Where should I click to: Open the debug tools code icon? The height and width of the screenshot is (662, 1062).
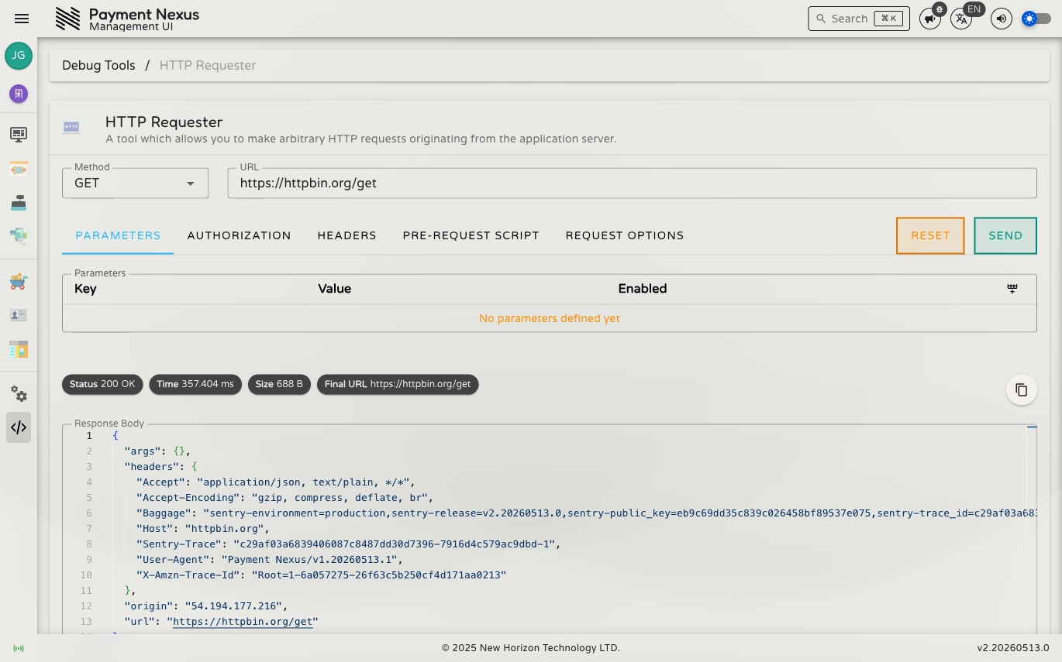coord(19,427)
